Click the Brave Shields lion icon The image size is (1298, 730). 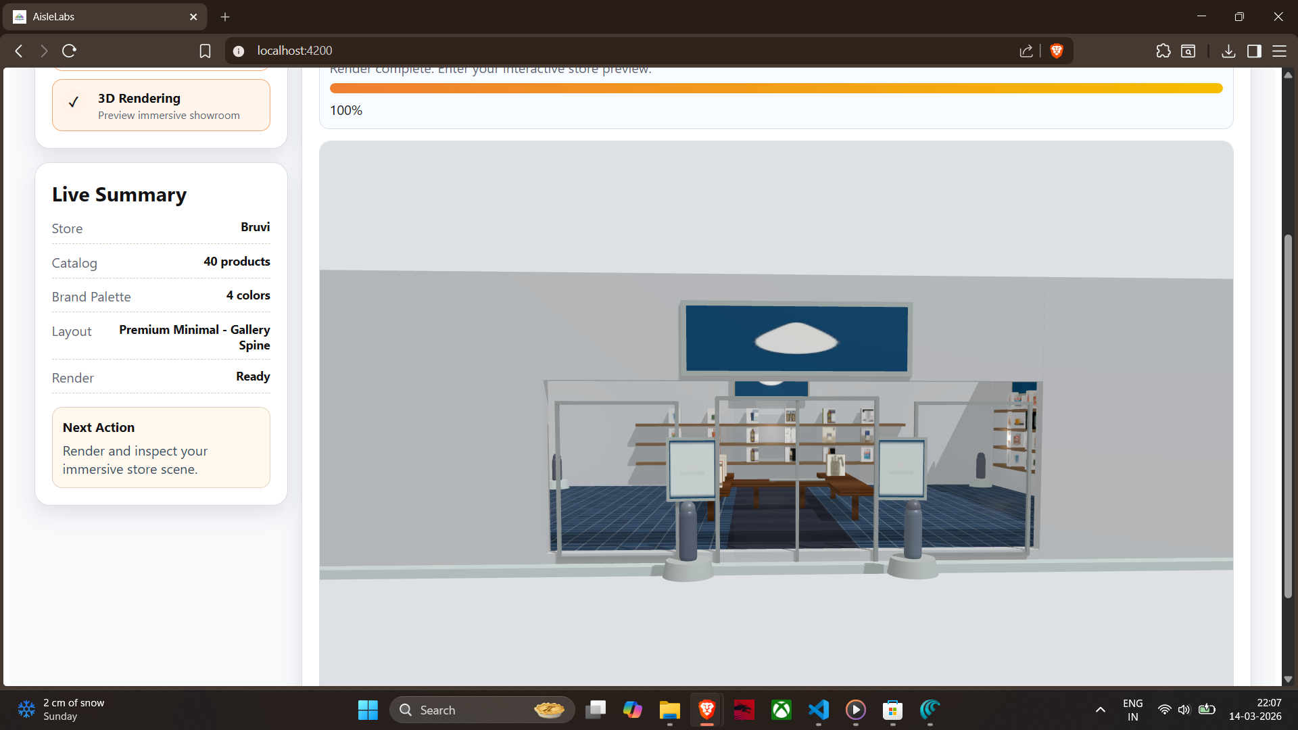[x=1057, y=51]
